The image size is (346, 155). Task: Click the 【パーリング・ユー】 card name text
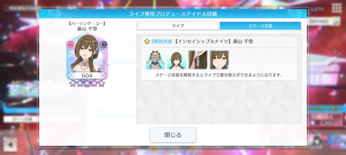pos(87,24)
